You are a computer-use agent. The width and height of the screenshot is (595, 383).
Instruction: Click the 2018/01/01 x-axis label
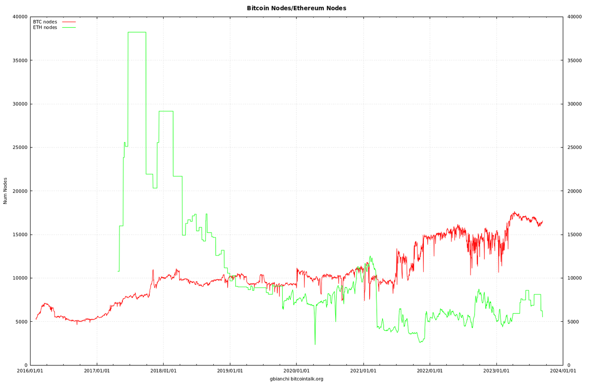click(164, 371)
